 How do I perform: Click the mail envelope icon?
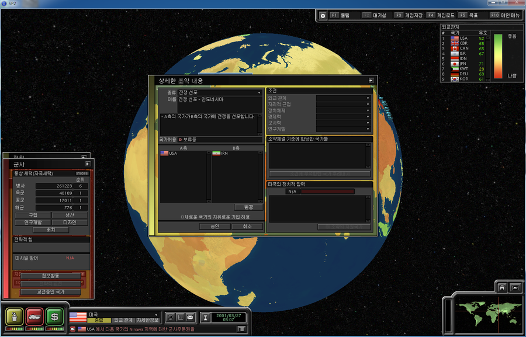click(190, 317)
